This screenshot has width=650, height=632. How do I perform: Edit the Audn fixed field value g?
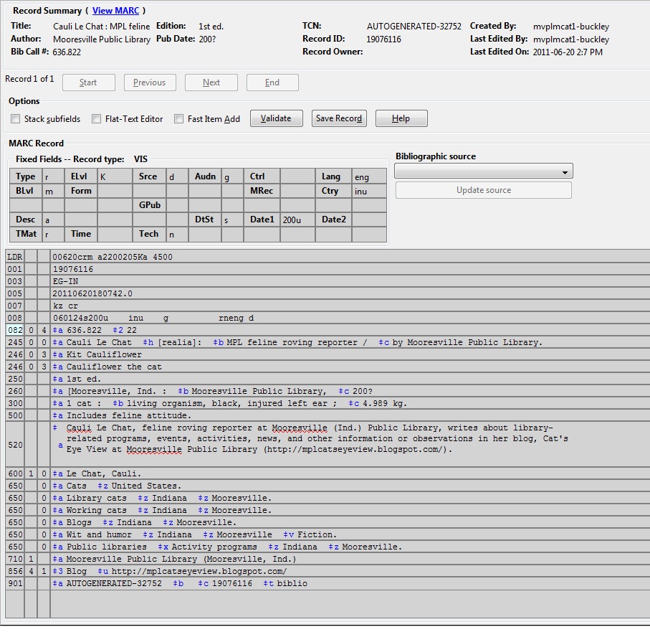232,176
